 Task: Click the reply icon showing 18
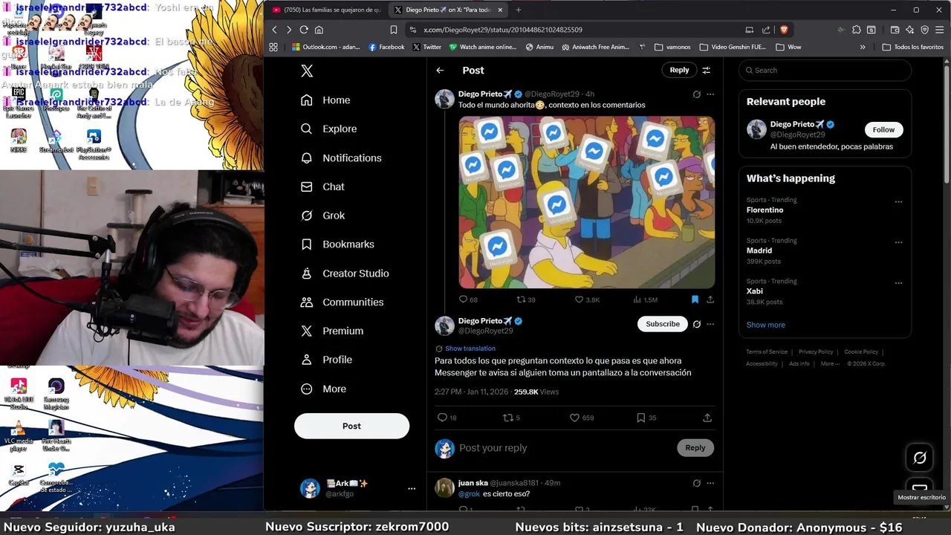click(x=447, y=418)
